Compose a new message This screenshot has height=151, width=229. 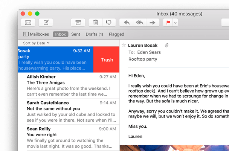46,23
